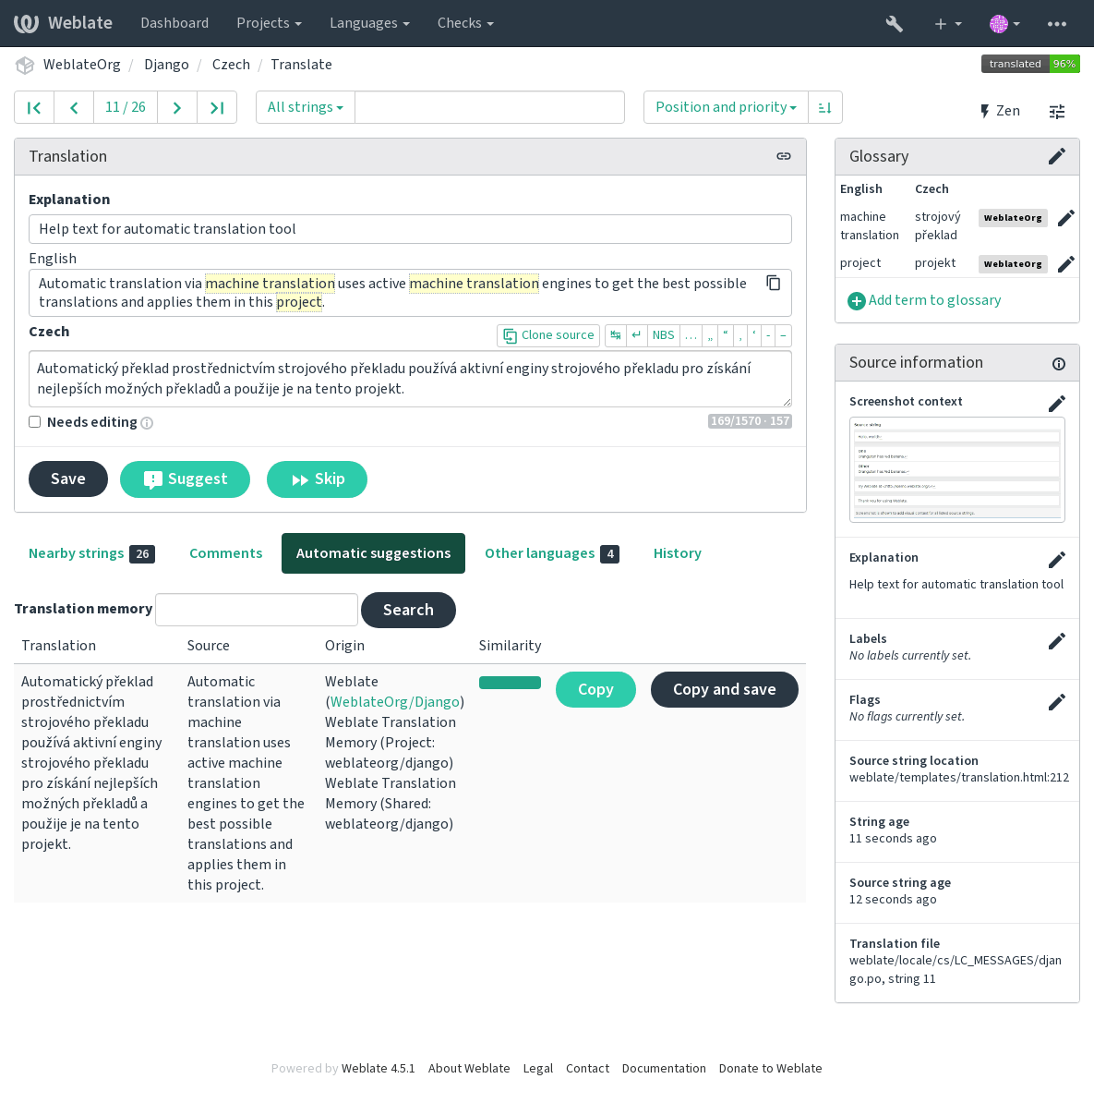The width and height of the screenshot is (1094, 1103).
Task: Focus the Explanation input field
Action: tap(410, 229)
